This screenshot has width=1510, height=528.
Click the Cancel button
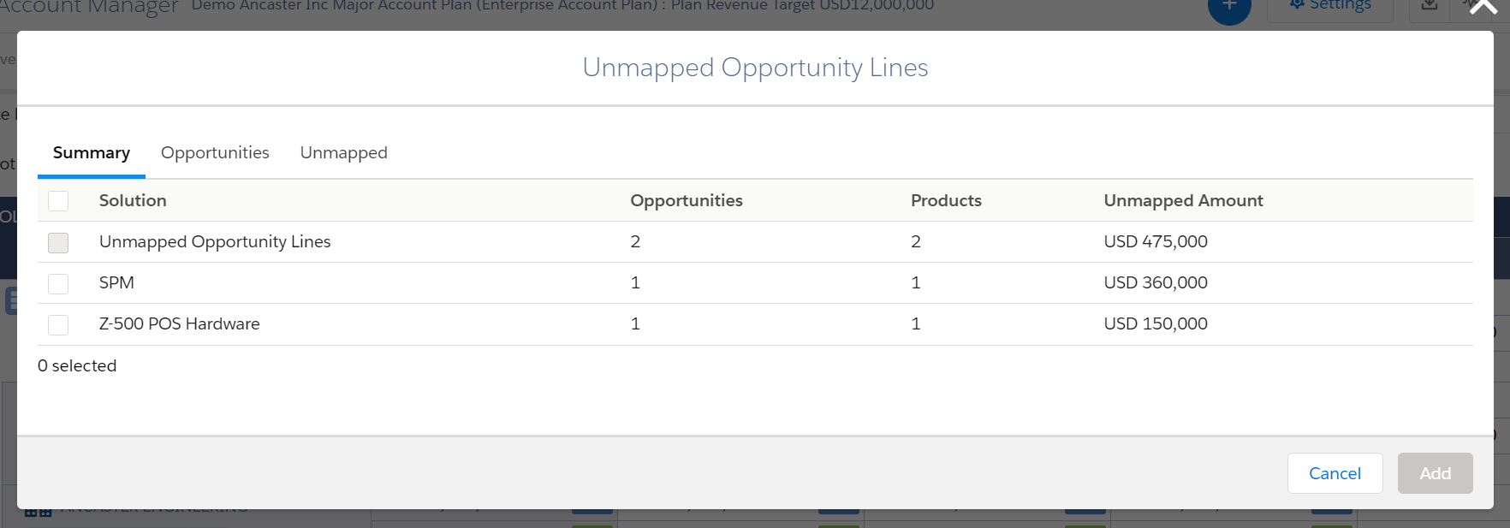click(1335, 473)
